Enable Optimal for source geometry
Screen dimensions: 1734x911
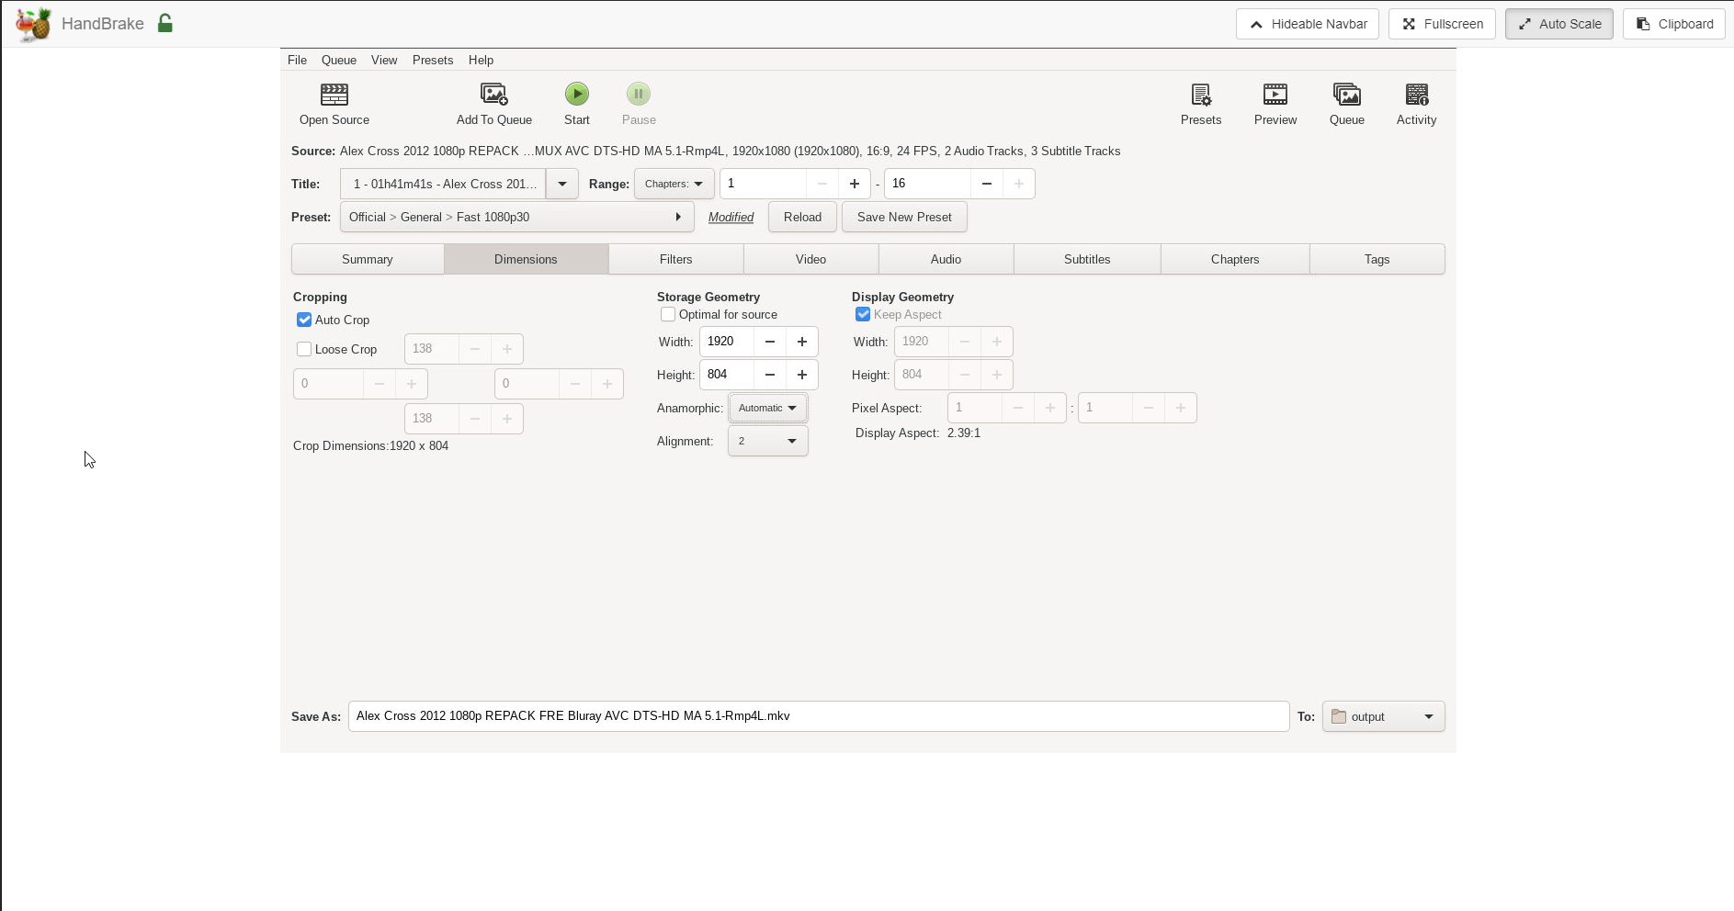coord(668,314)
